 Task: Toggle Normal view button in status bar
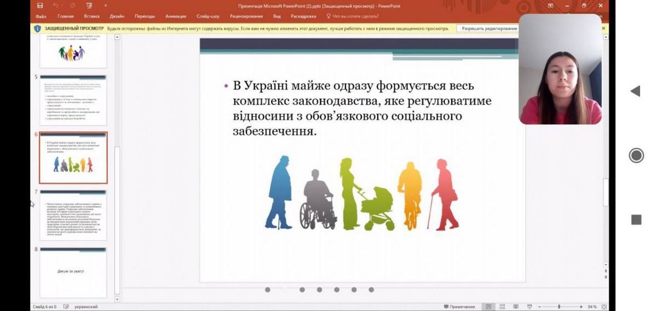(x=488, y=307)
